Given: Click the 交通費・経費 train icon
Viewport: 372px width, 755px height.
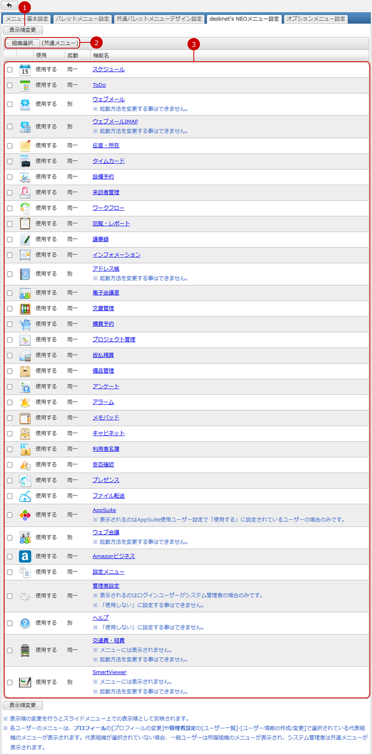Looking at the screenshot, I should point(24,650).
